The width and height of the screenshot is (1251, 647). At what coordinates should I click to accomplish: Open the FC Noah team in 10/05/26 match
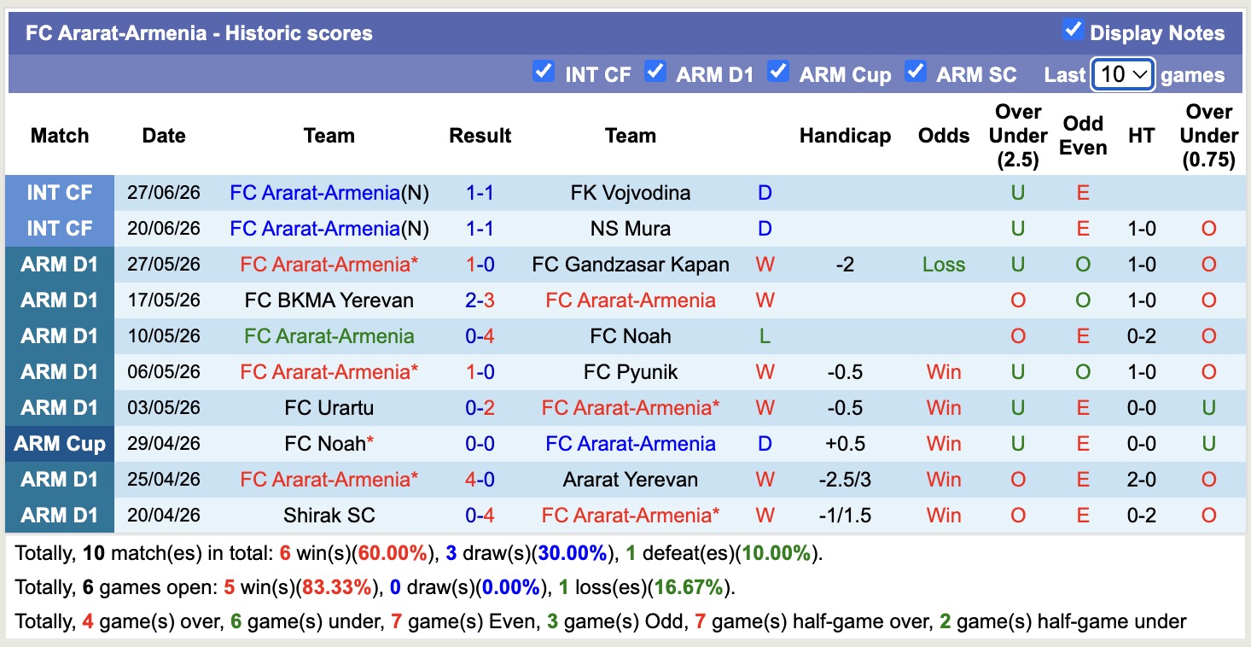[x=631, y=336]
